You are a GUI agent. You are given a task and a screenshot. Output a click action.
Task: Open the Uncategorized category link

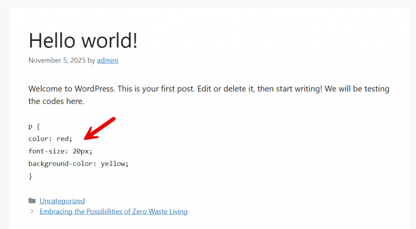(62, 201)
